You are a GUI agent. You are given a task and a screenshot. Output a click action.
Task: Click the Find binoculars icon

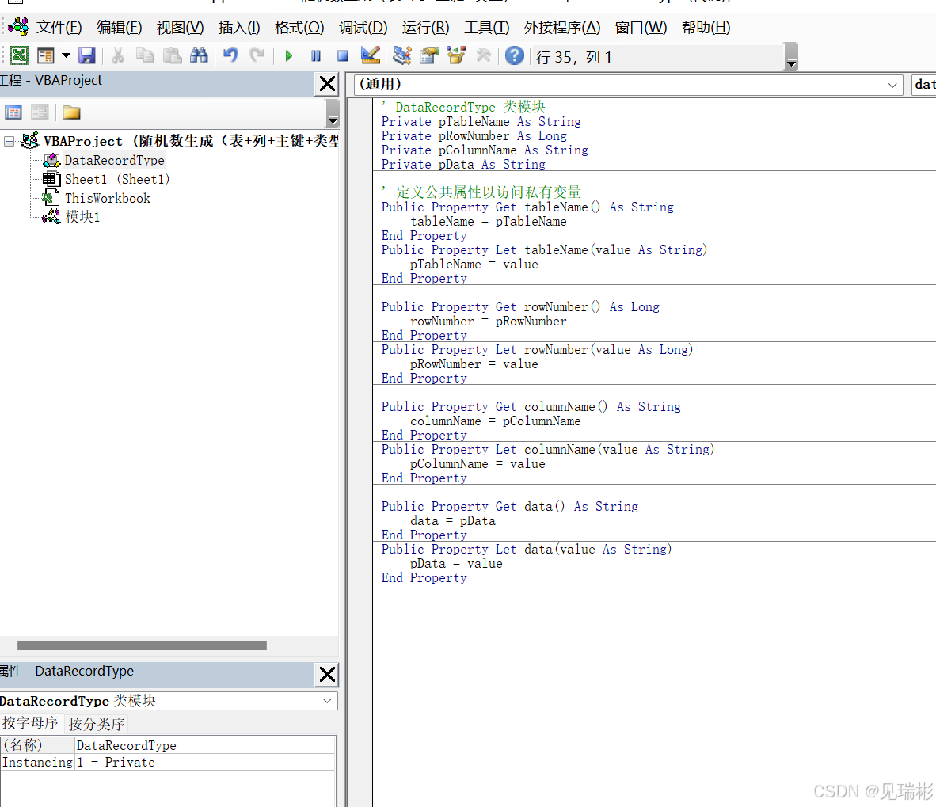pos(199,55)
